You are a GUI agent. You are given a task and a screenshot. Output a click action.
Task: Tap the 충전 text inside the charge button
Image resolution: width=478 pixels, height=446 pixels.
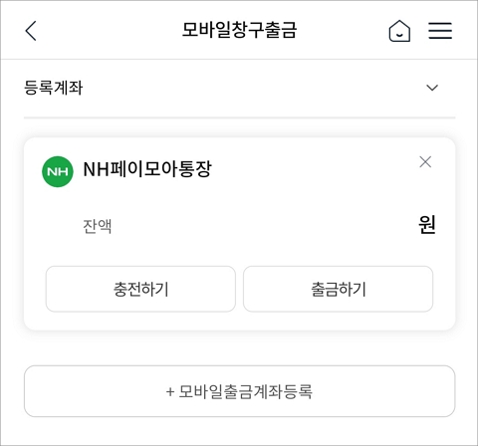127,289
